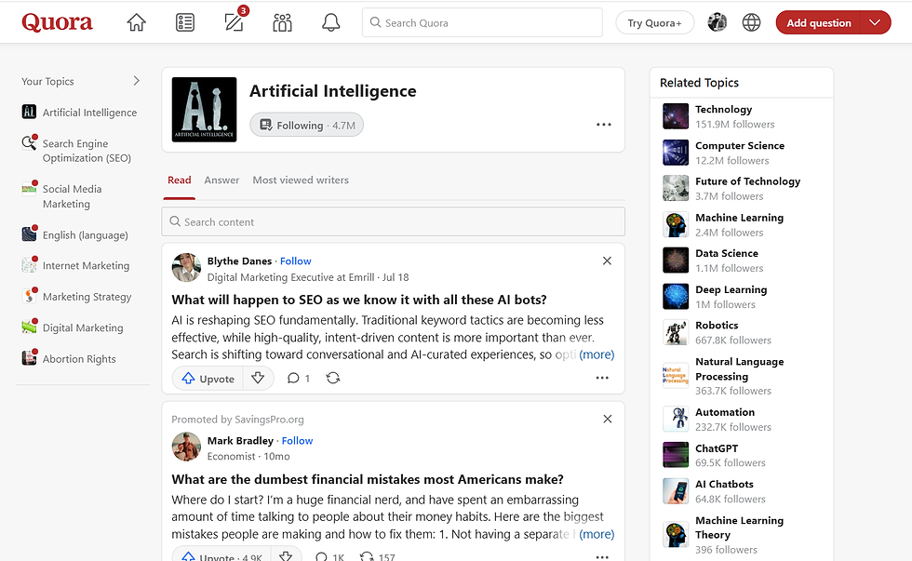Share the Blythe Danes answer
Viewport: 912px width, 561px height.
coord(333,378)
